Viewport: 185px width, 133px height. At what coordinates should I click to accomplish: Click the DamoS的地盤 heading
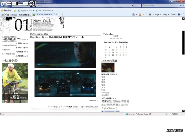(109, 61)
